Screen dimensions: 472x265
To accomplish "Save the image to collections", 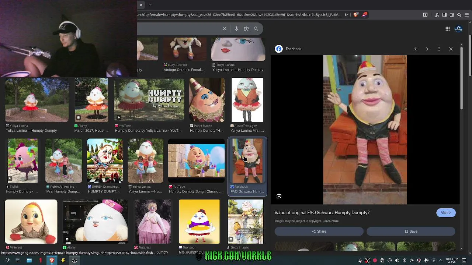I will pos(411,231).
